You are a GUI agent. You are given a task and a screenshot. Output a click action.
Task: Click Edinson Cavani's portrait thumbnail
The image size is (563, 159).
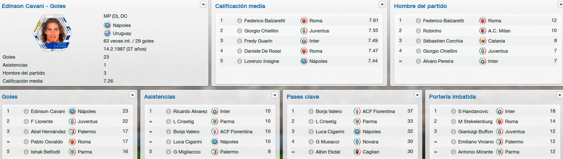[x=53, y=33]
